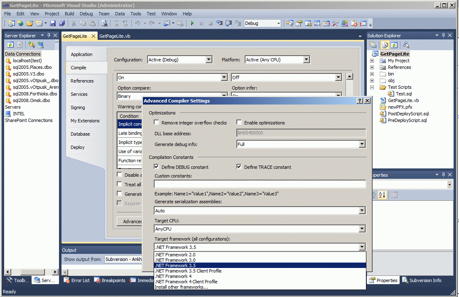The width and height of the screenshot is (459, 297).
Task: Close the GetPageLite document tab
Action: tap(93, 36)
